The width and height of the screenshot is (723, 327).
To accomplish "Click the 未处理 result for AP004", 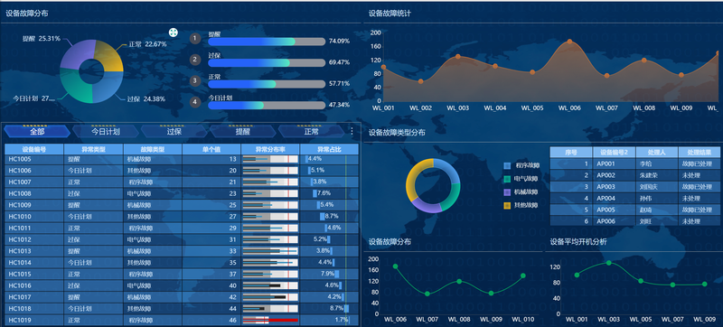I will [691, 199].
